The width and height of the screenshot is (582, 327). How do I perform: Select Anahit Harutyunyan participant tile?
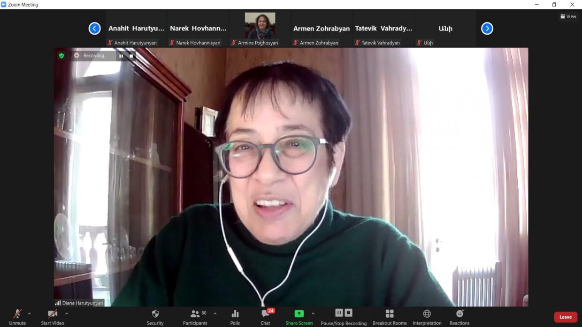tap(136, 29)
